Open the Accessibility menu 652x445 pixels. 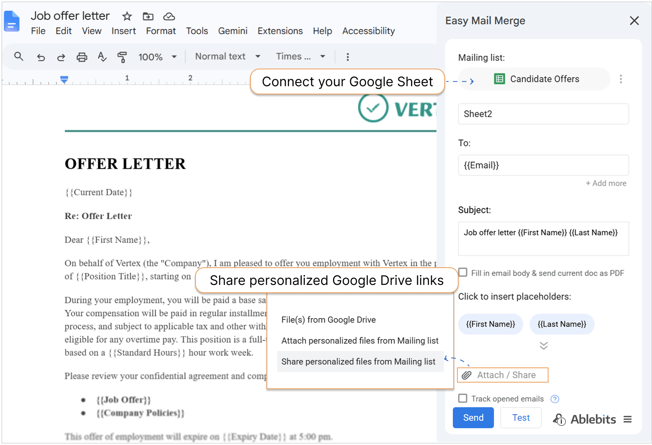pyautogui.click(x=369, y=31)
